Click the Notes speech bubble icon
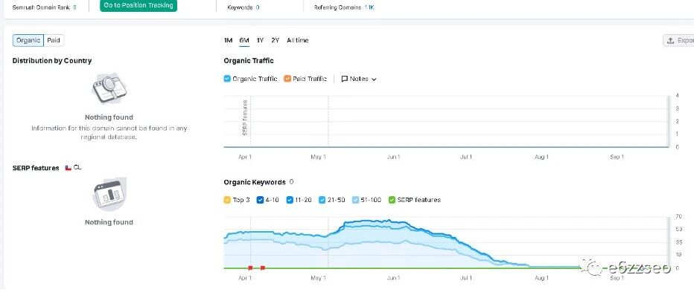The image size is (694, 295). (344, 79)
